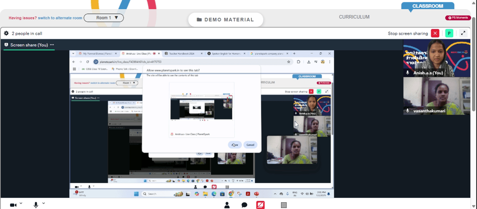
Task: Open the participants panel in bottom bar
Action: click(x=227, y=205)
